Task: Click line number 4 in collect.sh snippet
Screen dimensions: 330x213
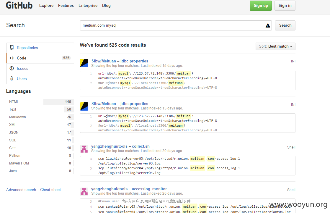Action: click(x=91, y=159)
